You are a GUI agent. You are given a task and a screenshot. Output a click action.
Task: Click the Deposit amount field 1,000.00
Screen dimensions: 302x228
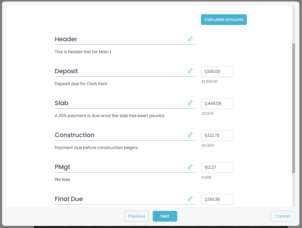click(217, 71)
